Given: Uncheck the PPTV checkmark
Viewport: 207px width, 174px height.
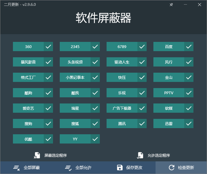Looking at the screenshot, I should 189,93.
